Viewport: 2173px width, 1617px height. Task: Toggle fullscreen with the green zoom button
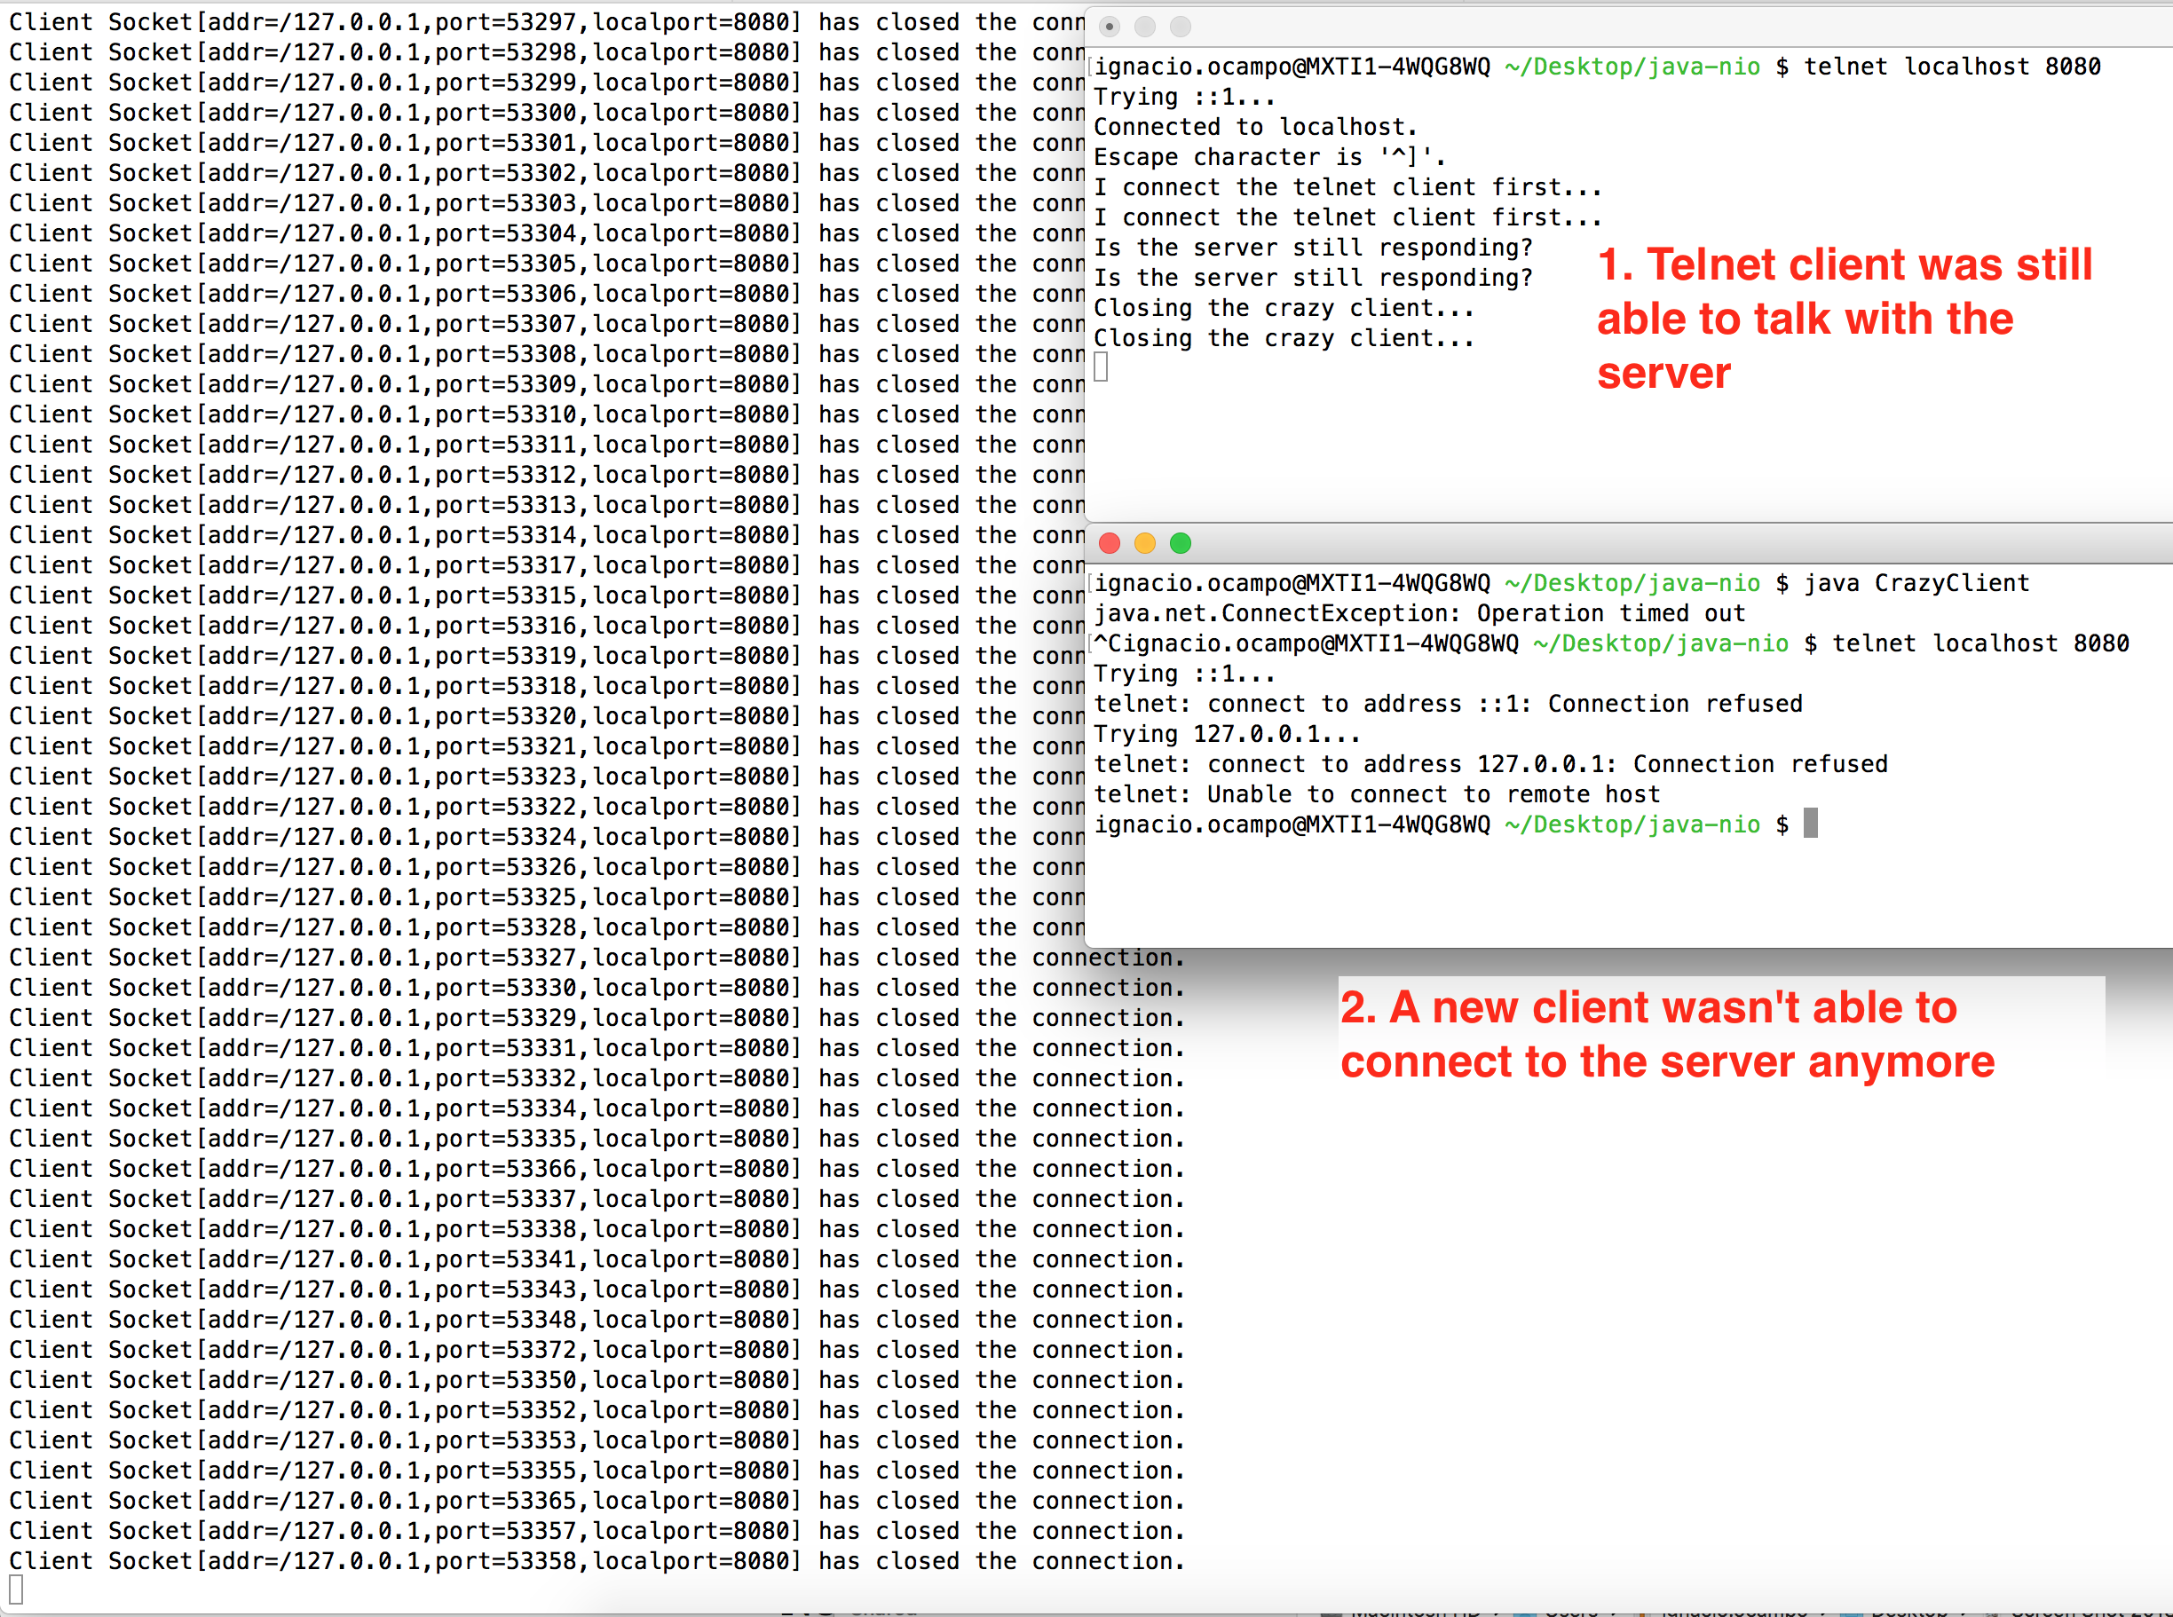tap(1181, 543)
